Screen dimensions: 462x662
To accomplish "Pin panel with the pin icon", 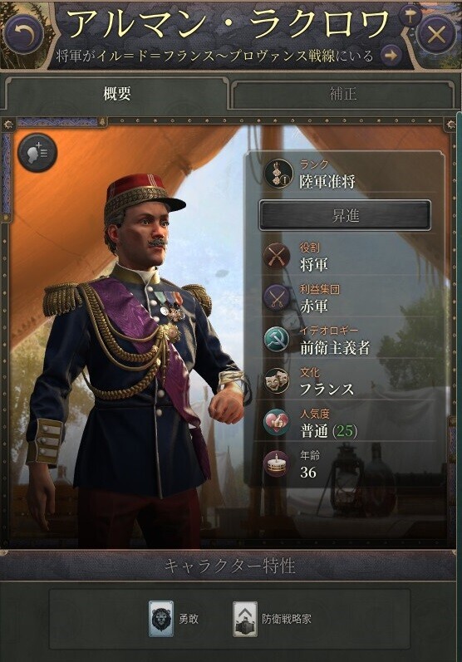I will [x=410, y=16].
